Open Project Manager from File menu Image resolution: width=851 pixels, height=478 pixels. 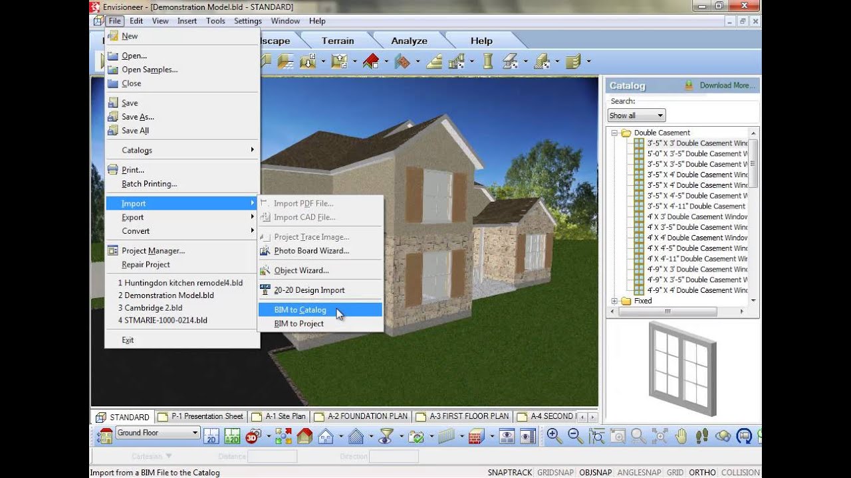(182, 250)
